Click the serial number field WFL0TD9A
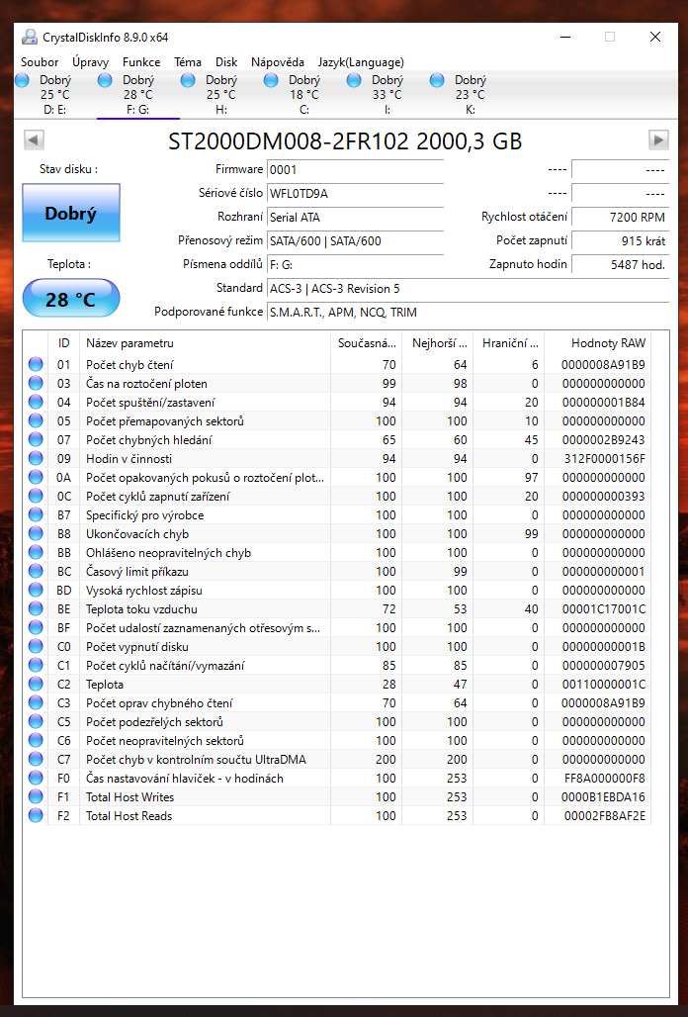The height and width of the screenshot is (1017, 688). pyautogui.click(x=355, y=193)
